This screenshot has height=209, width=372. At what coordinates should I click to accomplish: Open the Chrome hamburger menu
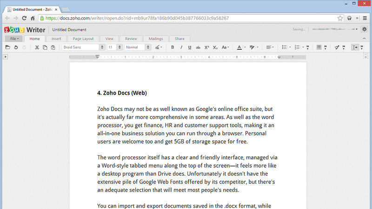point(365,18)
